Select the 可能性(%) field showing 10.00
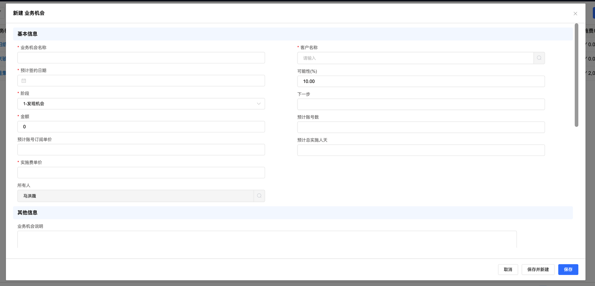This screenshot has height=286, width=595. [421, 81]
